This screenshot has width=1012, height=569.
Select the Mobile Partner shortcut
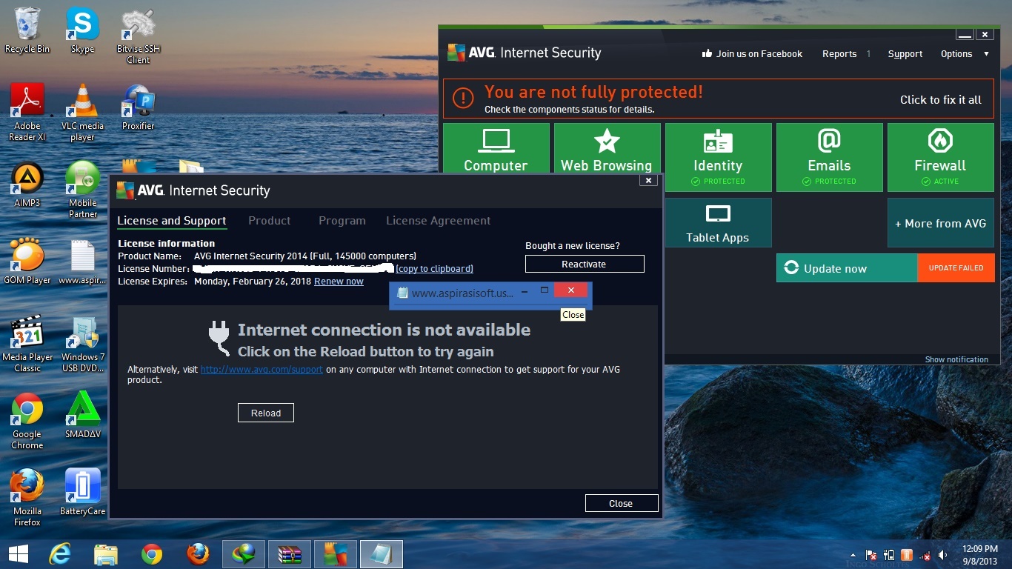coord(82,190)
